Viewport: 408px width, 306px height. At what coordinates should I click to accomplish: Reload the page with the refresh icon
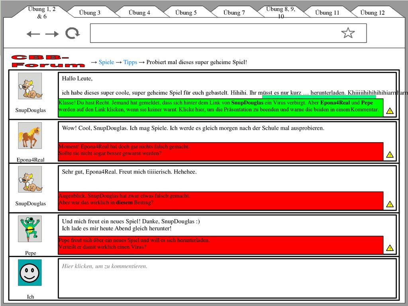point(73,33)
